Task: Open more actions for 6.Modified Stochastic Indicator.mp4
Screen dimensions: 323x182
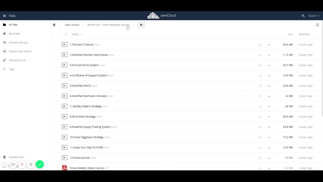Action: [x=269, y=96]
